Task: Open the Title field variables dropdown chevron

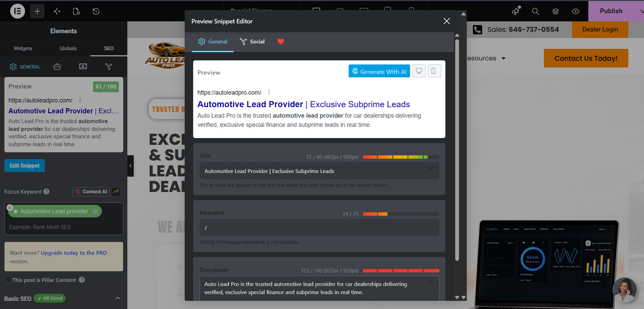Action: [430, 169]
